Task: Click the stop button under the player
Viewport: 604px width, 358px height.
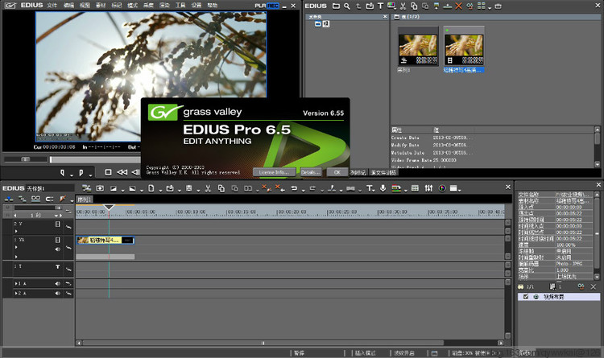Action: [x=108, y=171]
